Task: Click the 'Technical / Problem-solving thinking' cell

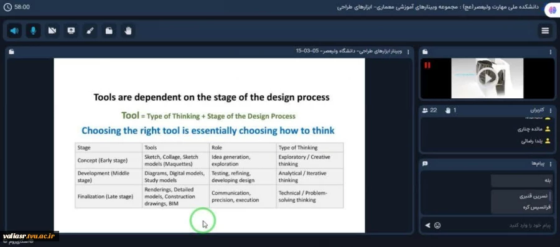Action: click(310, 197)
